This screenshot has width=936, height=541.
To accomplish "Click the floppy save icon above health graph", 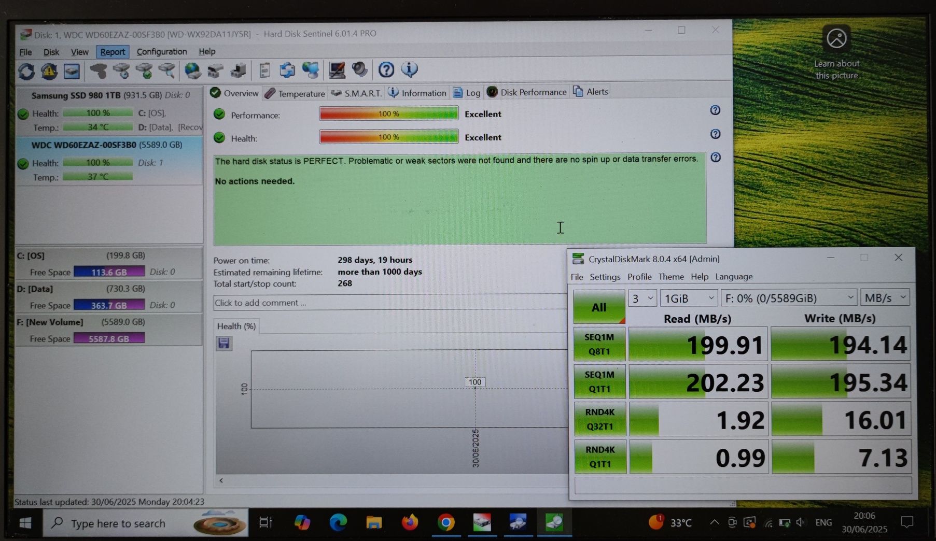I will tap(224, 343).
